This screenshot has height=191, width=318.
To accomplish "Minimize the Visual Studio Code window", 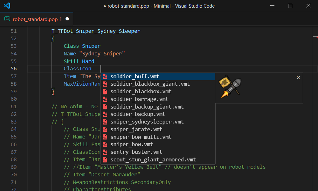I will pos(273,6).
